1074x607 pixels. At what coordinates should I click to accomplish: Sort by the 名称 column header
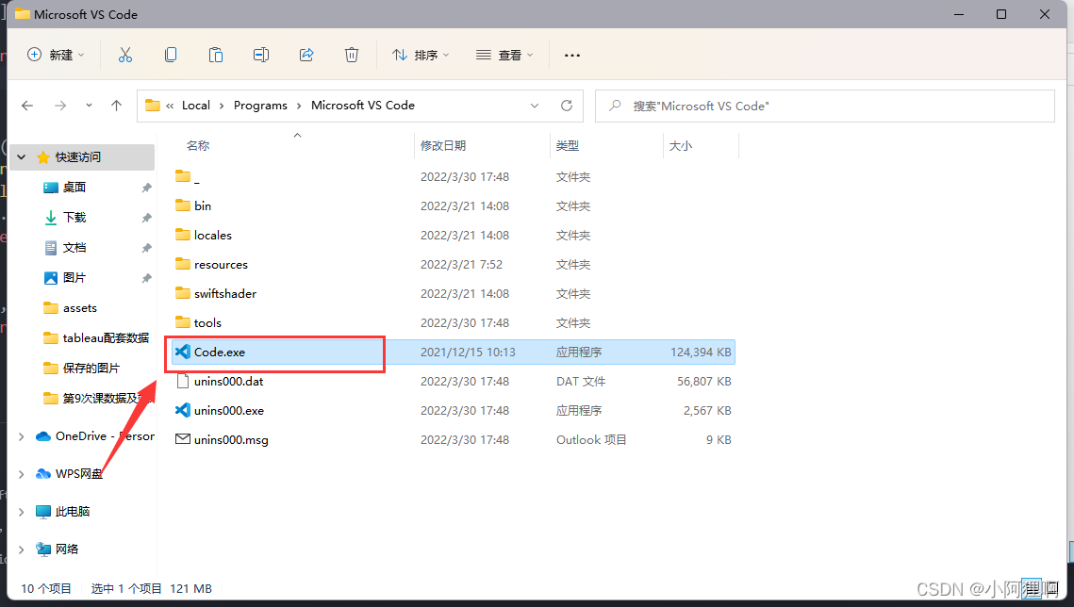[198, 146]
